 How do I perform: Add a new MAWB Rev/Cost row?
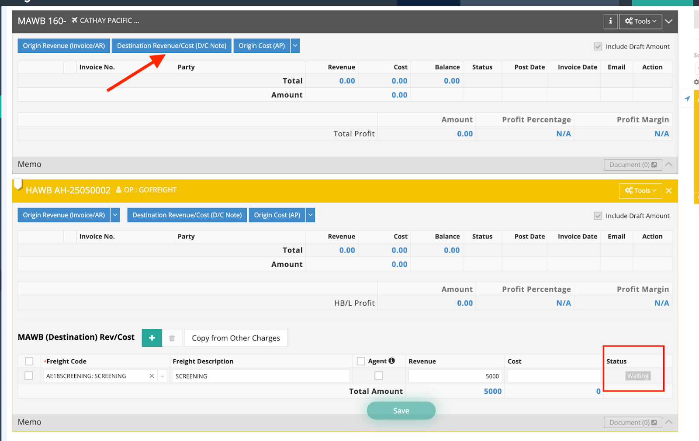pyautogui.click(x=152, y=338)
